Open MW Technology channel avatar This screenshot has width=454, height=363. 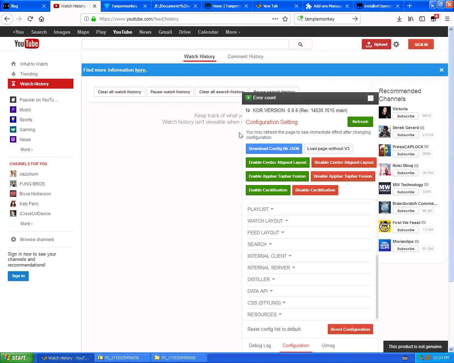[x=385, y=188]
